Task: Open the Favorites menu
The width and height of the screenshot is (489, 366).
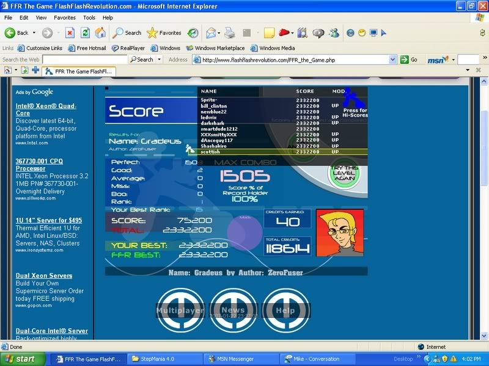Action: (65, 18)
